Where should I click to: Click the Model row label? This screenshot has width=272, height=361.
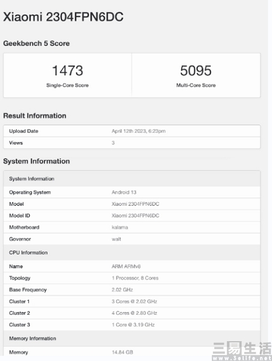(x=16, y=204)
